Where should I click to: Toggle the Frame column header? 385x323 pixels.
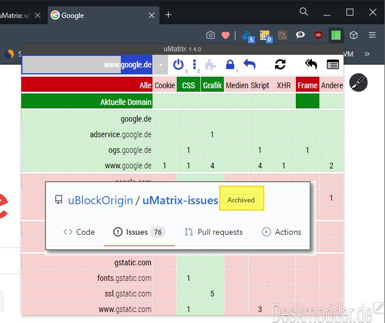coord(307,84)
